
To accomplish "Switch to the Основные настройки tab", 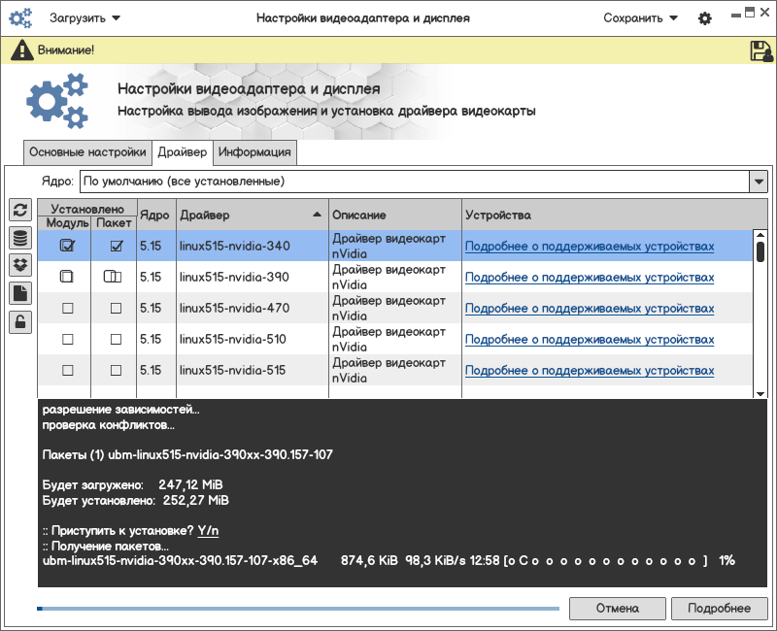I will click(87, 152).
